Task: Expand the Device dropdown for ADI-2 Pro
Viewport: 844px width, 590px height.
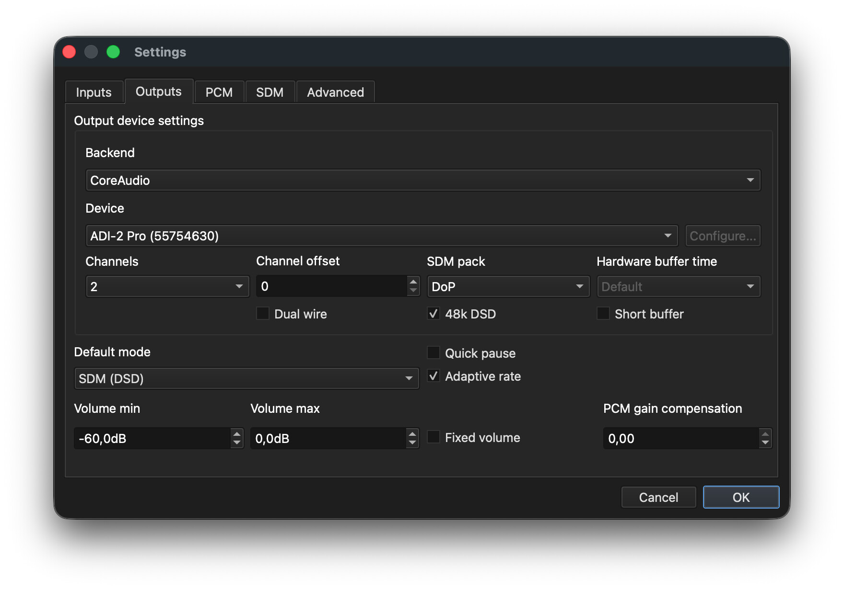Action: click(381, 236)
